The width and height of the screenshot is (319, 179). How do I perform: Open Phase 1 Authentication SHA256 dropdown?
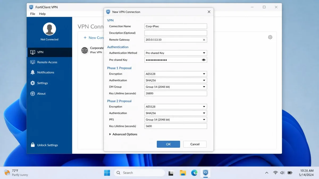176,80
